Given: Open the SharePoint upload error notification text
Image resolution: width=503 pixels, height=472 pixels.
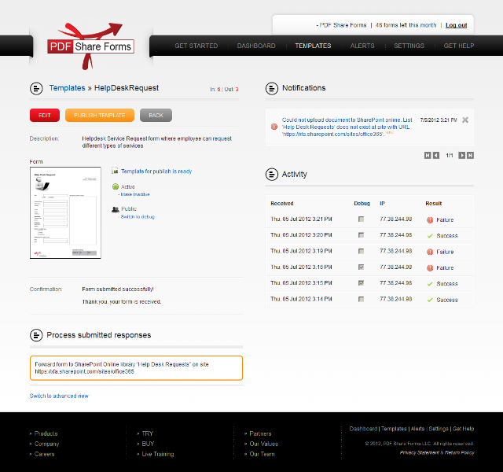Looking at the screenshot, I should click(x=347, y=127).
